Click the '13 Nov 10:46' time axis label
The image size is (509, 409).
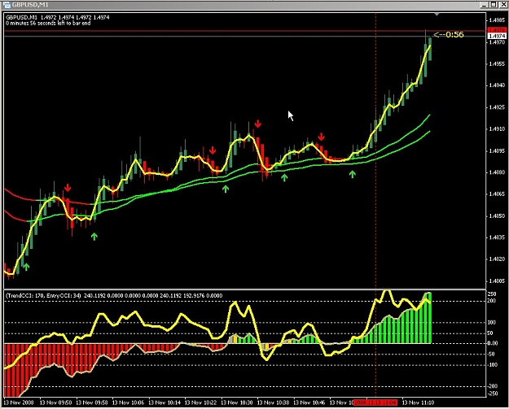pyautogui.click(x=309, y=402)
